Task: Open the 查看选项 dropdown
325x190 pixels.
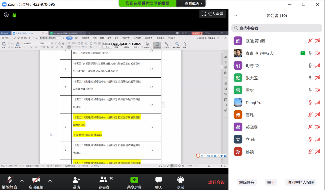Action: (193, 3)
